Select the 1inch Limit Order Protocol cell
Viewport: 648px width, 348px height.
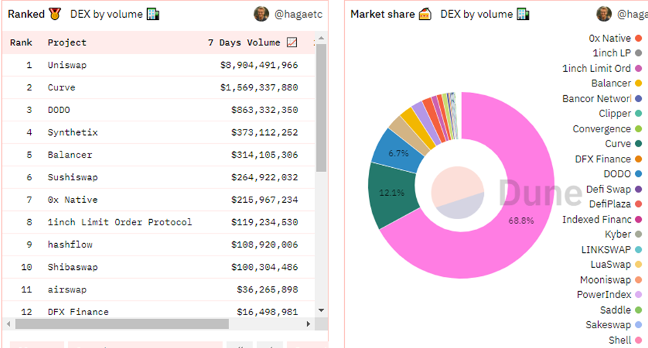[120, 222]
